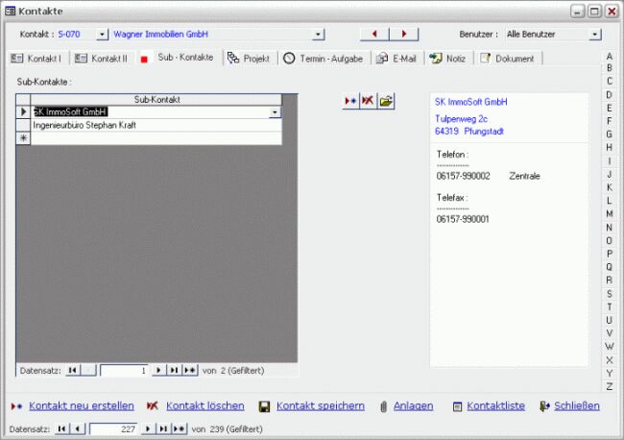Viewport: 624px width, 440px height.
Task: Go to previous contact with red left arrow
Action: coord(374,34)
